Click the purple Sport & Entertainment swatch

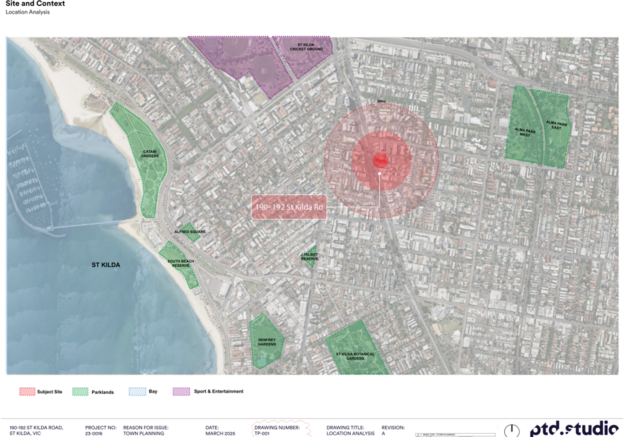[x=181, y=391]
